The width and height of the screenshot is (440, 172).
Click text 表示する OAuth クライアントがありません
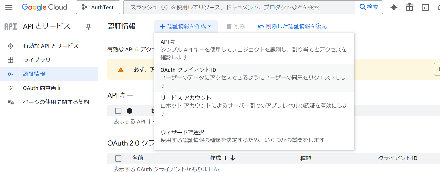tap(166, 169)
